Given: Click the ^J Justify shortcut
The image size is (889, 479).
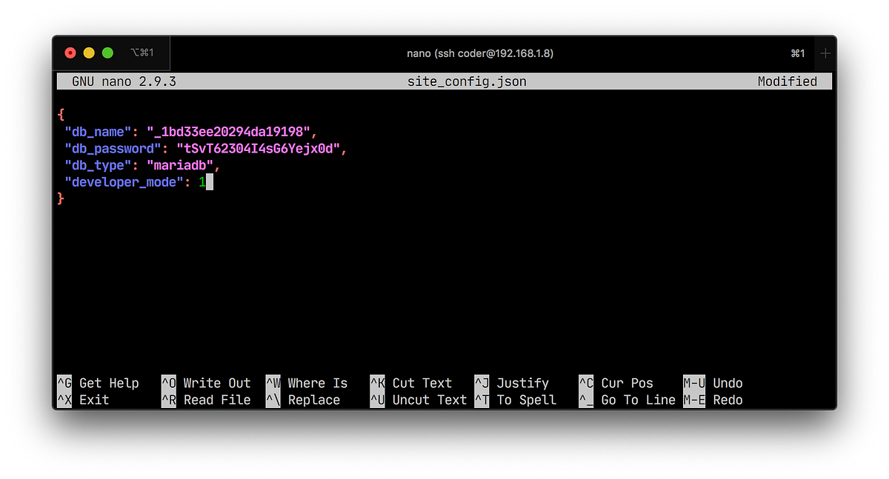Looking at the screenshot, I should click(x=512, y=383).
